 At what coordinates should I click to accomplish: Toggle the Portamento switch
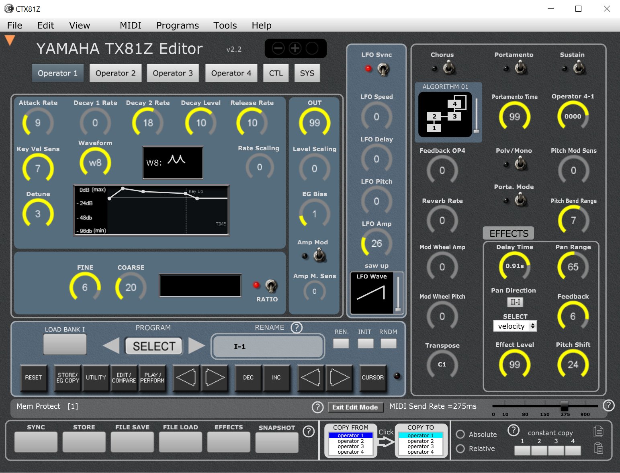[x=521, y=68]
